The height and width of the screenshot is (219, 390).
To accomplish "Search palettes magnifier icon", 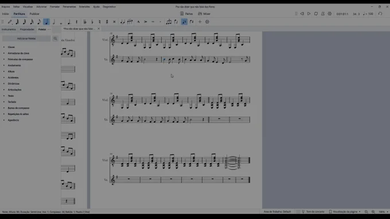I will [x=55, y=39].
